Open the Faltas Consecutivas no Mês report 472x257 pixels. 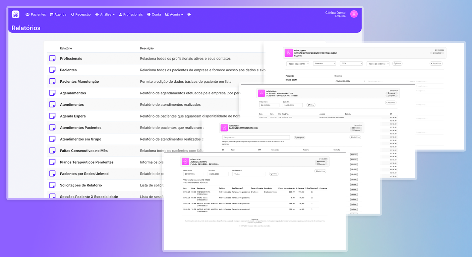(x=84, y=151)
